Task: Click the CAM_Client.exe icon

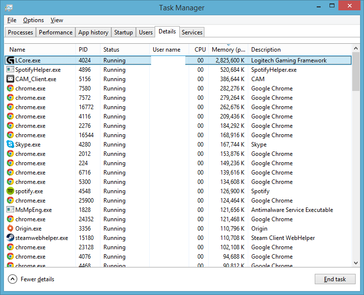Action: click(x=10, y=79)
